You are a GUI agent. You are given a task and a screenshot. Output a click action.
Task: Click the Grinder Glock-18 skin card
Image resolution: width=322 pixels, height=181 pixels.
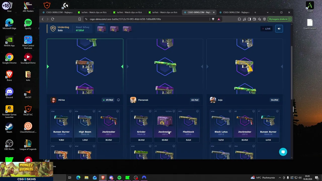(x=141, y=126)
